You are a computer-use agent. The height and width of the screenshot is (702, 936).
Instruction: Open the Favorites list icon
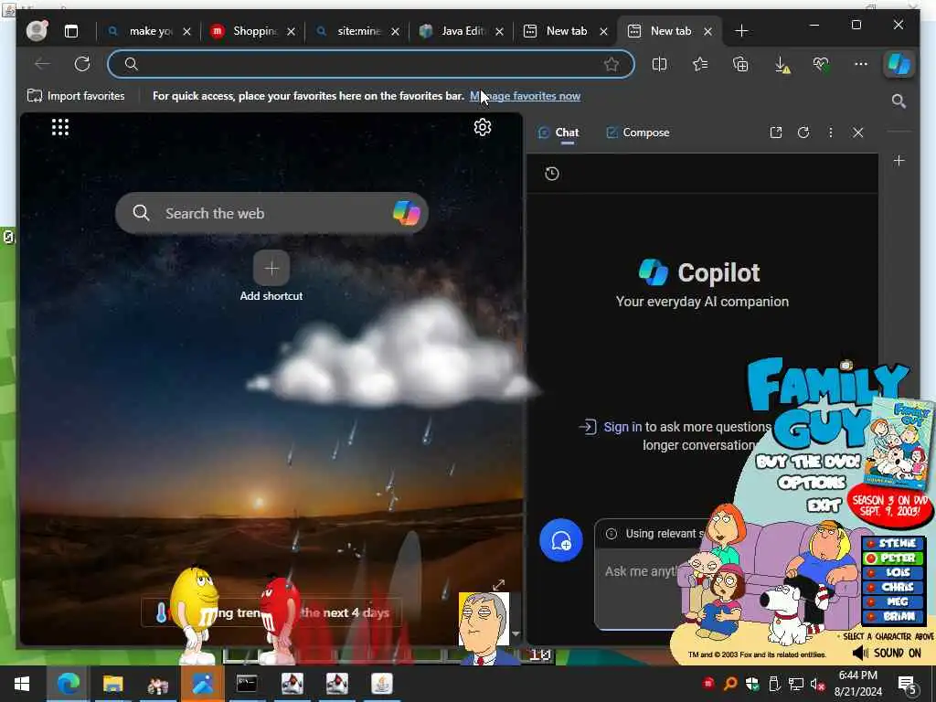700,64
